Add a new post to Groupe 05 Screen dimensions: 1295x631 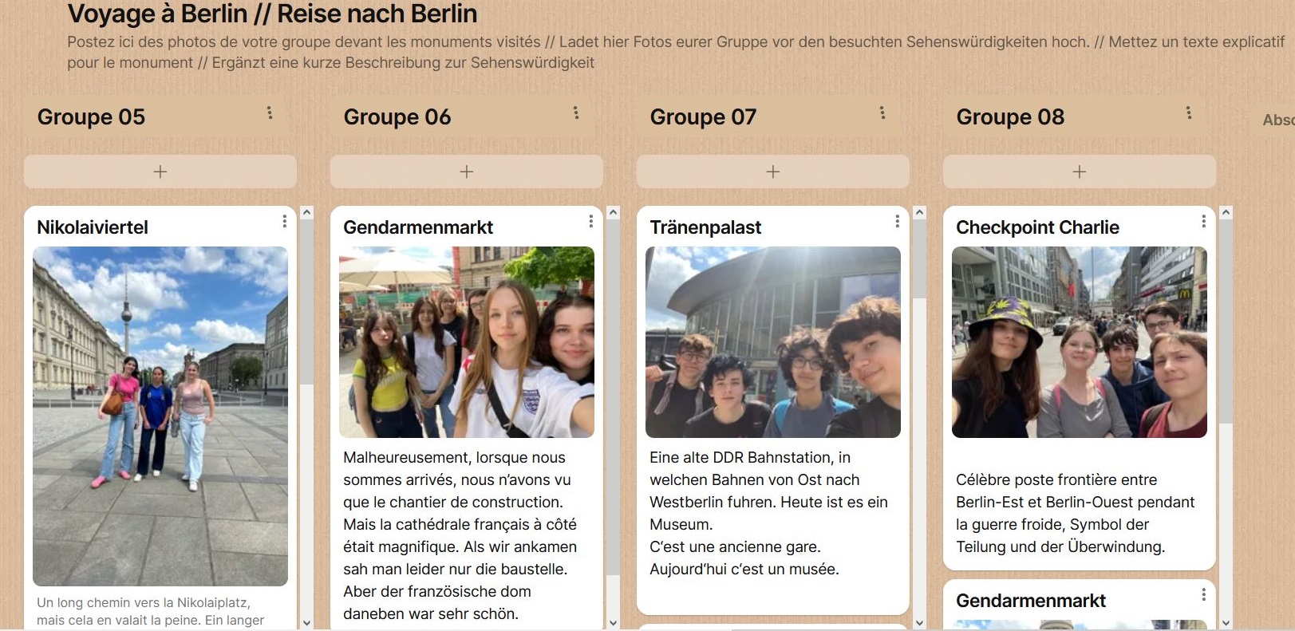pyautogui.click(x=160, y=172)
